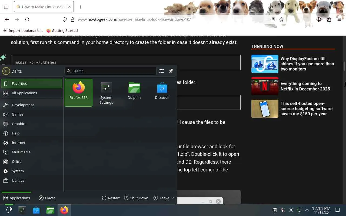Screen dimensions: 346x216
Task: Open the Internet category
Action: [x=32, y=143]
